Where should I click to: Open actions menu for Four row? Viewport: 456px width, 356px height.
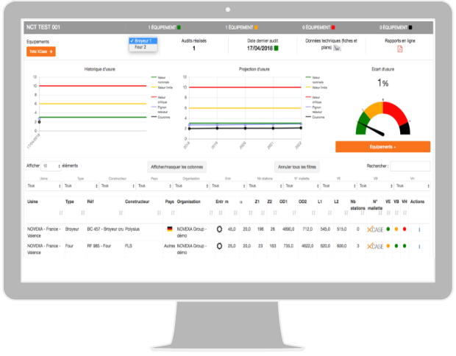click(419, 247)
